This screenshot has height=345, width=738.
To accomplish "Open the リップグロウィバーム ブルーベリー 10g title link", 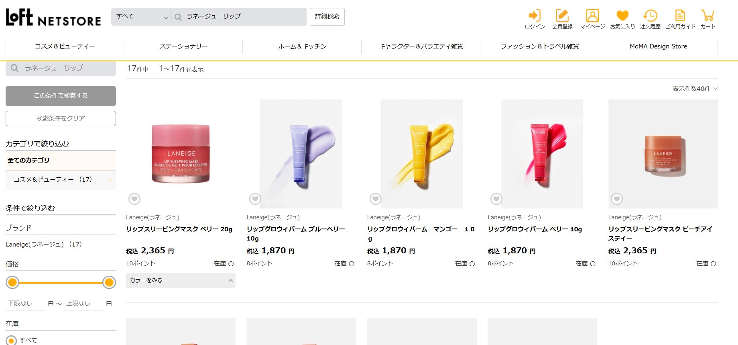I will click(x=296, y=234).
